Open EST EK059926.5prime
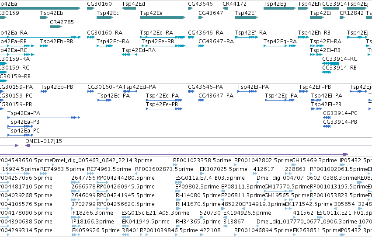The width and height of the screenshot is (372, 237). coord(96,230)
